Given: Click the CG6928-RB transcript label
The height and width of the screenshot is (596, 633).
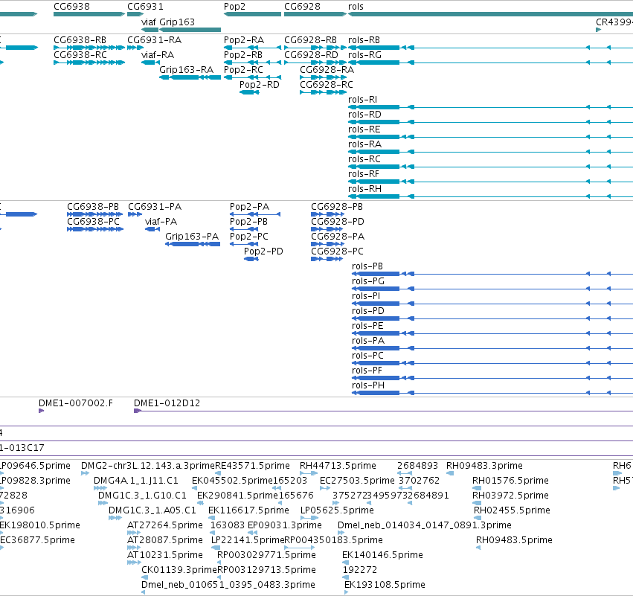Looking at the screenshot, I should click(x=310, y=40).
